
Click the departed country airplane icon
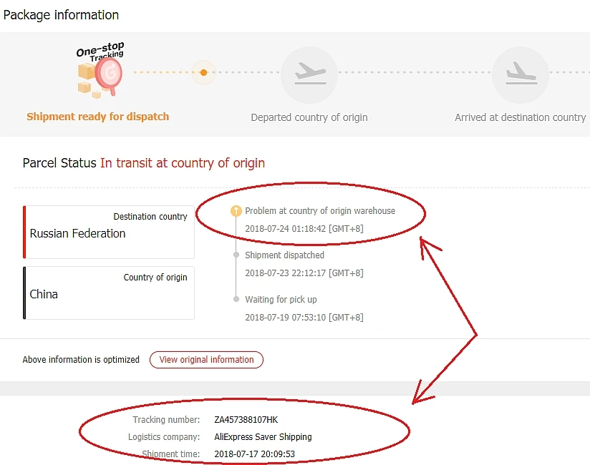(x=309, y=74)
